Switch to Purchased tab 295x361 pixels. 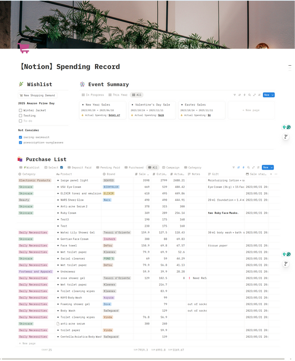pos(134,168)
